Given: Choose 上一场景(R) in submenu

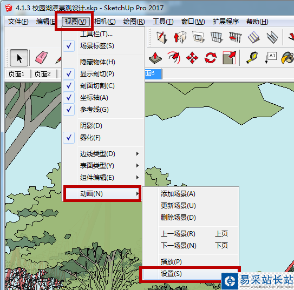Looking at the screenshot, I should (190, 234).
